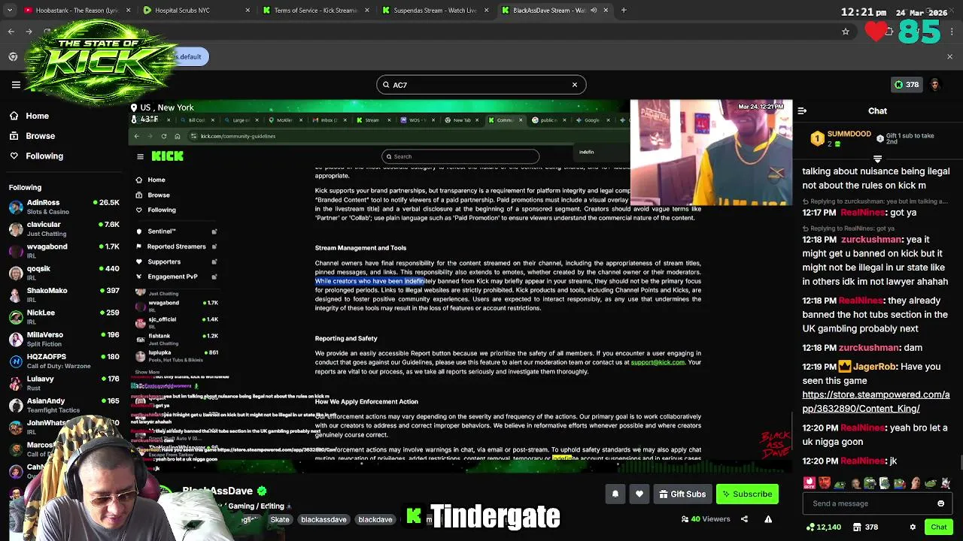
Task: Open Browse in the Kick sidebar
Action: click(x=32, y=136)
